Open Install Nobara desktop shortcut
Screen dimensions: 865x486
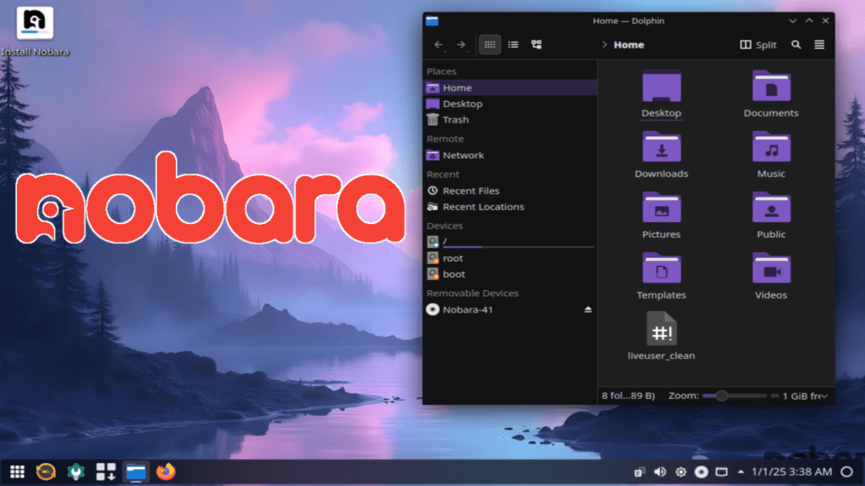click(x=34, y=31)
